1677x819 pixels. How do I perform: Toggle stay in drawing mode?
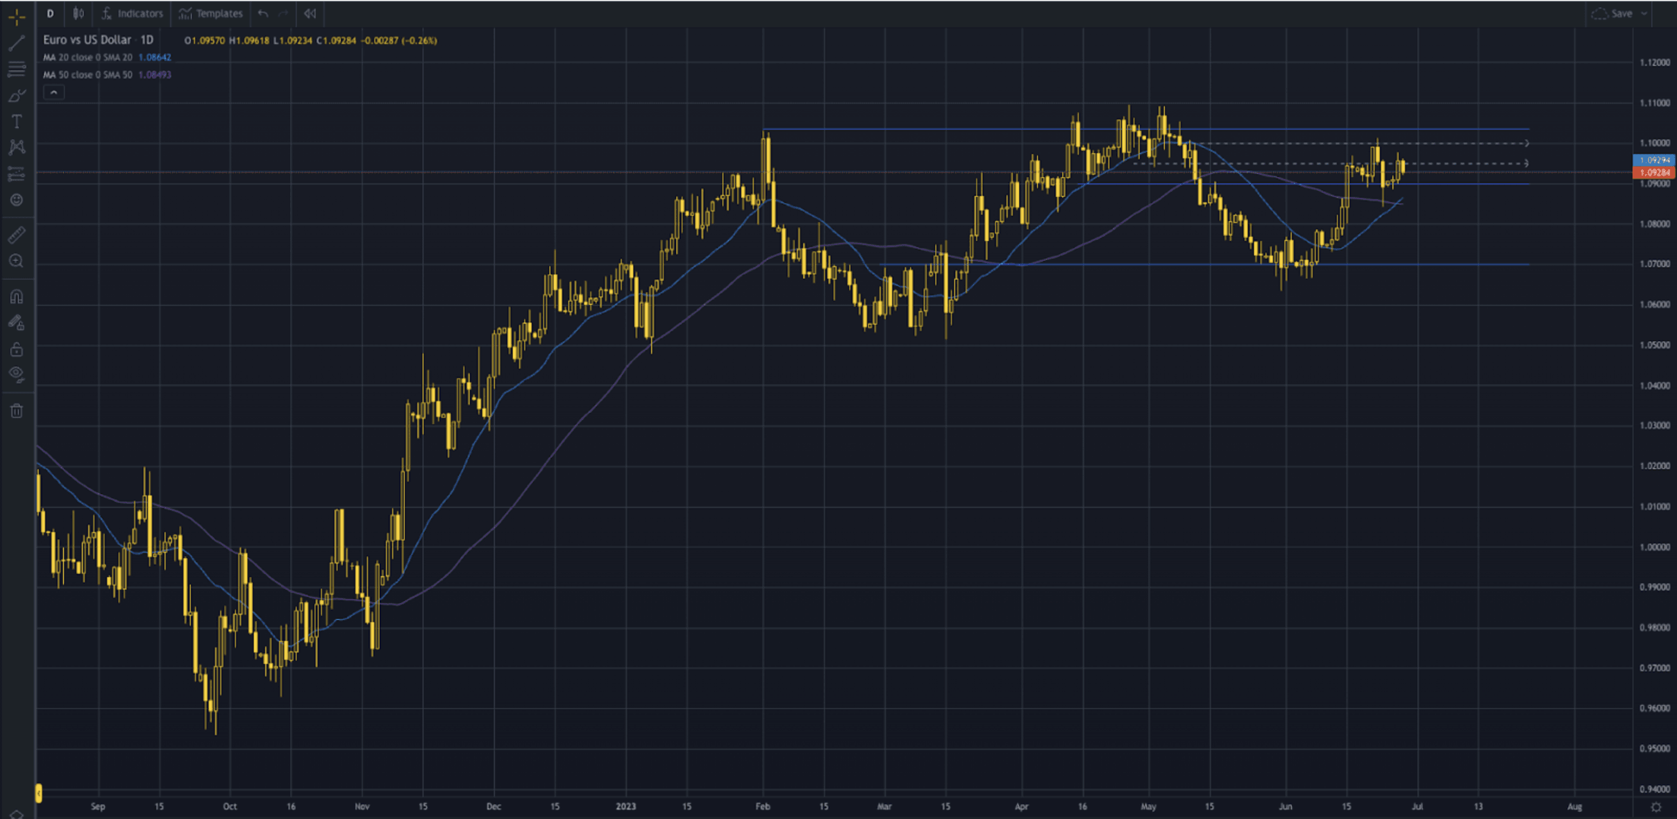click(x=17, y=323)
